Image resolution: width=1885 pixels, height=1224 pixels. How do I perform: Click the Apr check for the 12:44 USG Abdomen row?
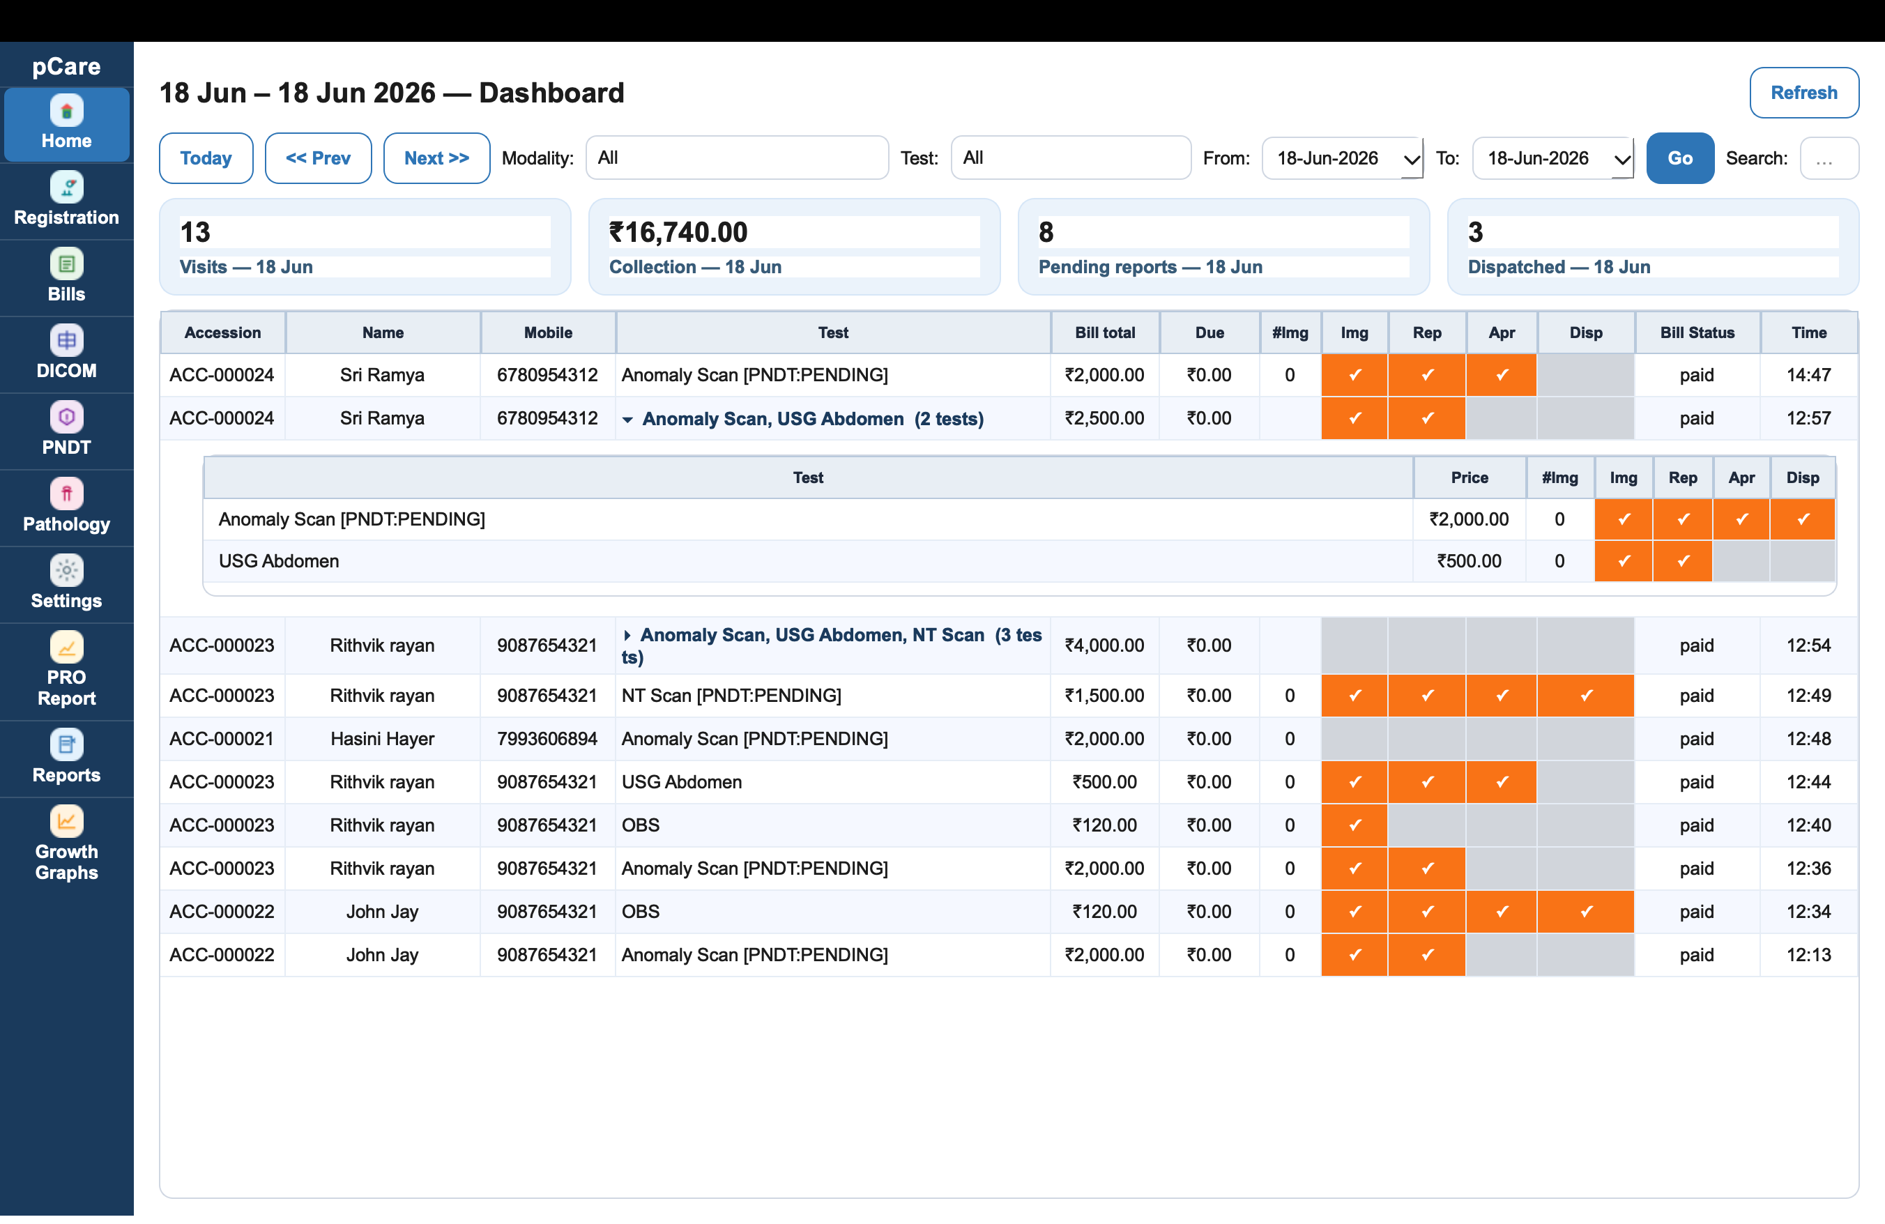tap(1501, 782)
